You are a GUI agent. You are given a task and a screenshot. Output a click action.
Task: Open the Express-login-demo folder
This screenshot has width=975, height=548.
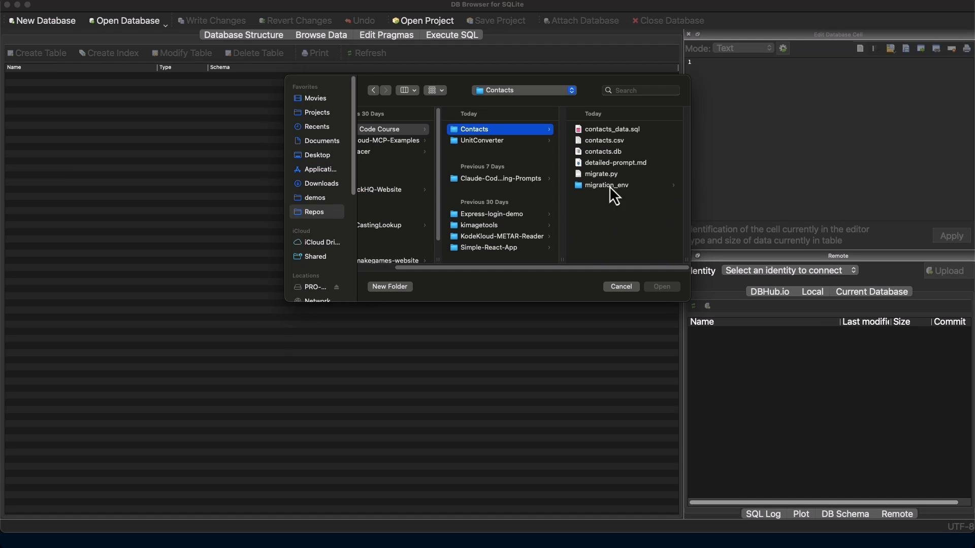pos(500,214)
